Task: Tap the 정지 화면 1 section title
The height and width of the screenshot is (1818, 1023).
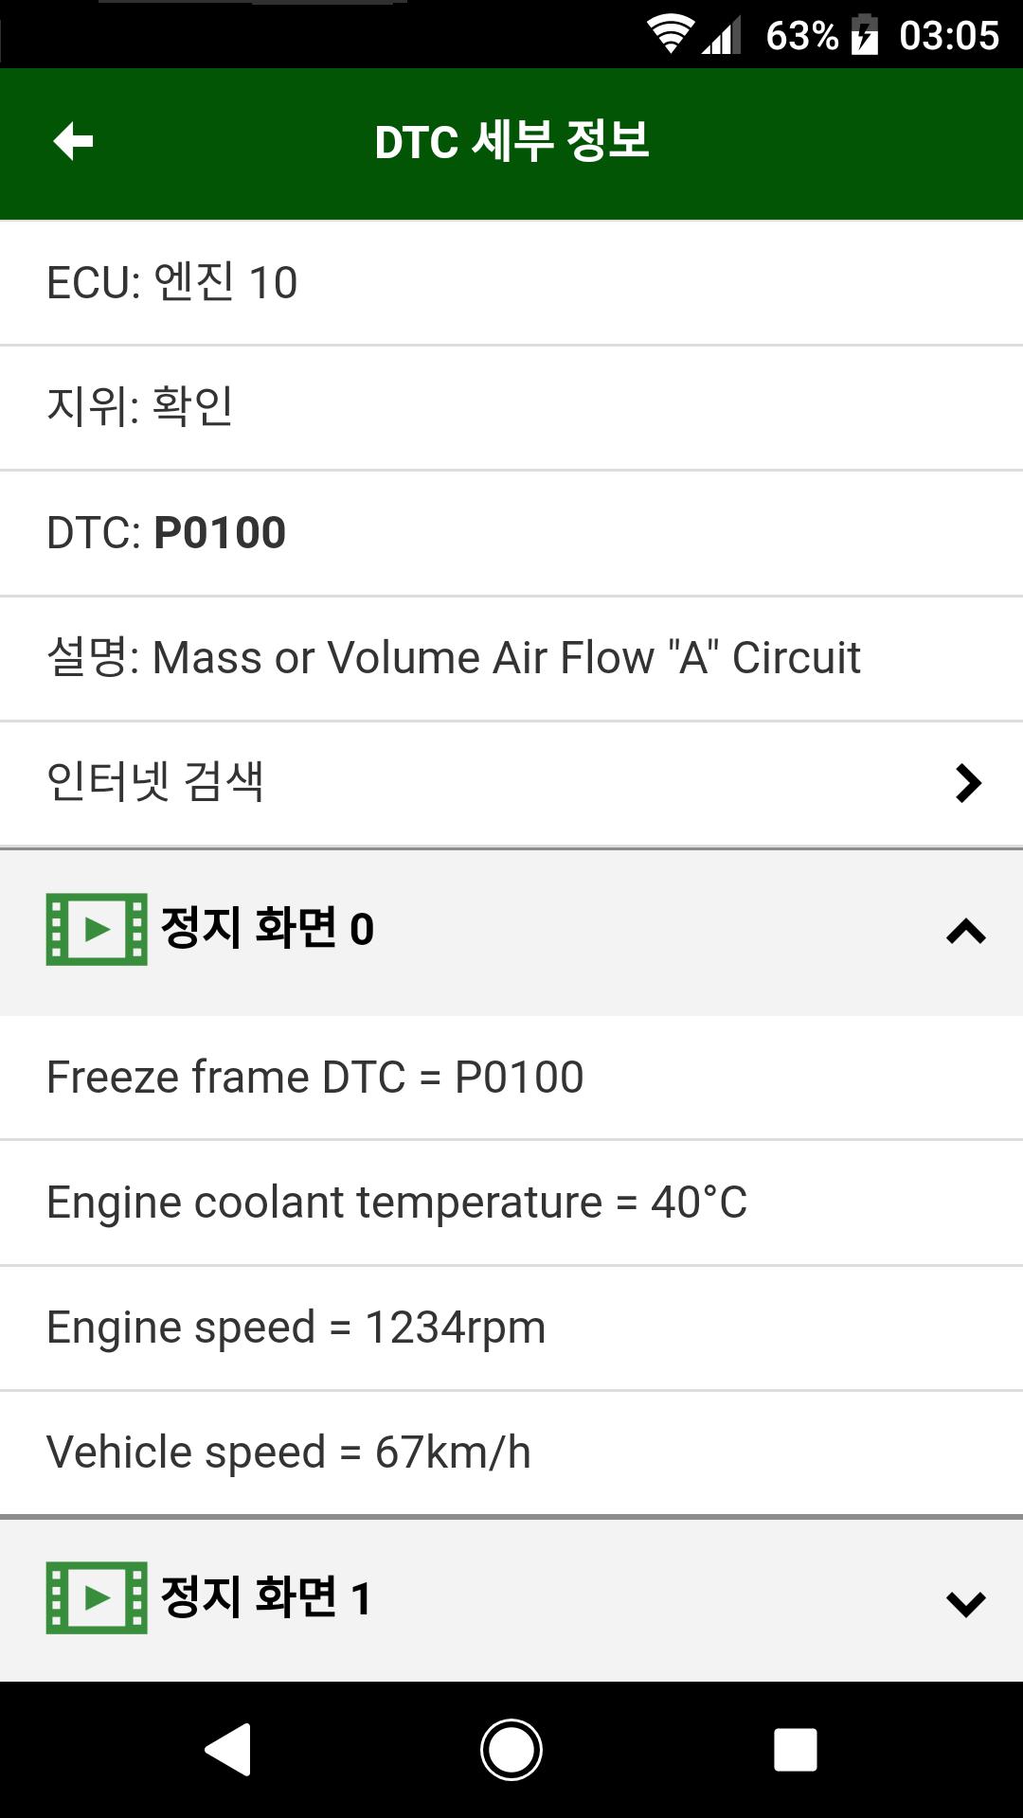Action: click(265, 1597)
